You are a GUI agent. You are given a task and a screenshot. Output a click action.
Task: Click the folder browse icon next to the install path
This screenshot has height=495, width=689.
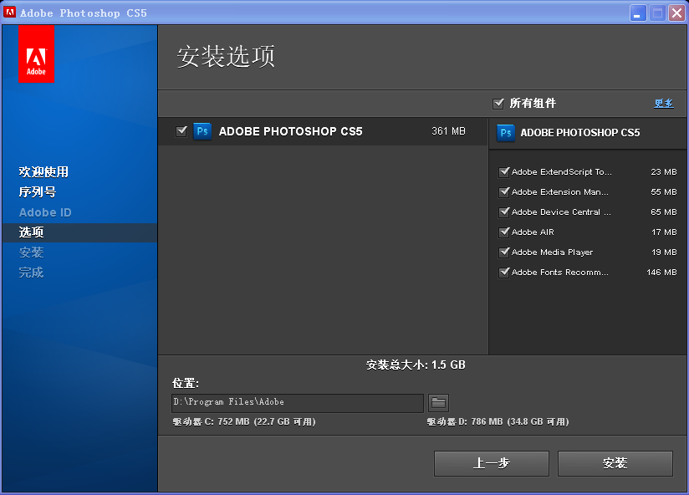(438, 403)
